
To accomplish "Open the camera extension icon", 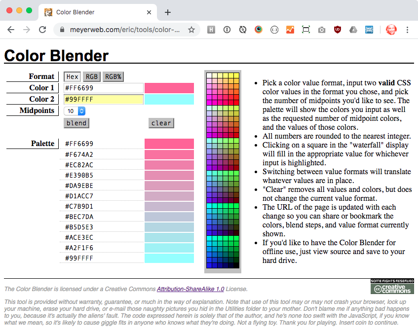I will [x=321, y=30].
